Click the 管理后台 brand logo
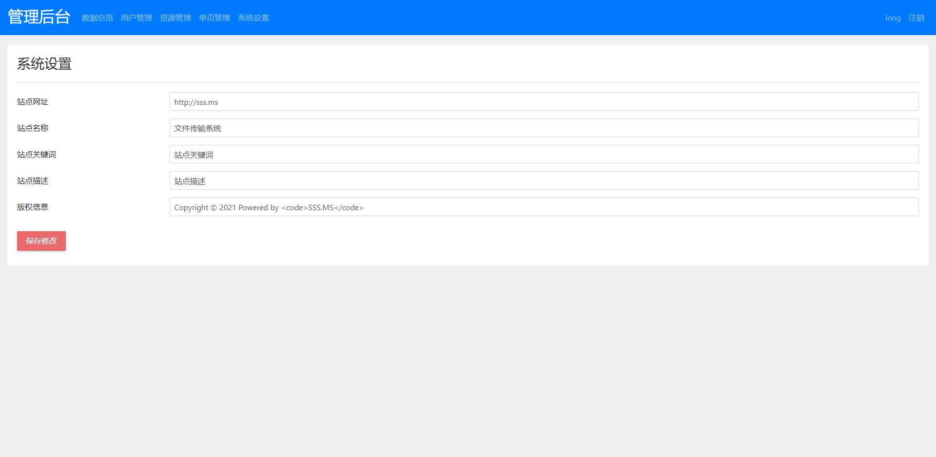The height and width of the screenshot is (457, 936). [39, 17]
